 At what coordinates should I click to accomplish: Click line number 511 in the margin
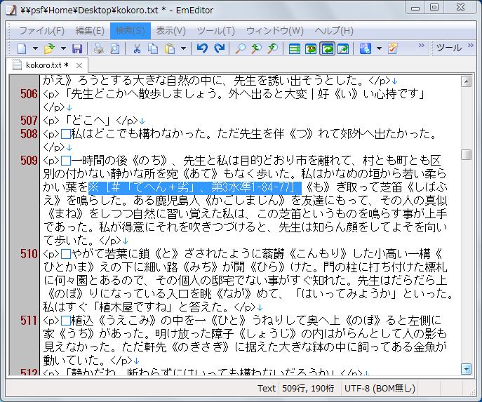pos(29,321)
